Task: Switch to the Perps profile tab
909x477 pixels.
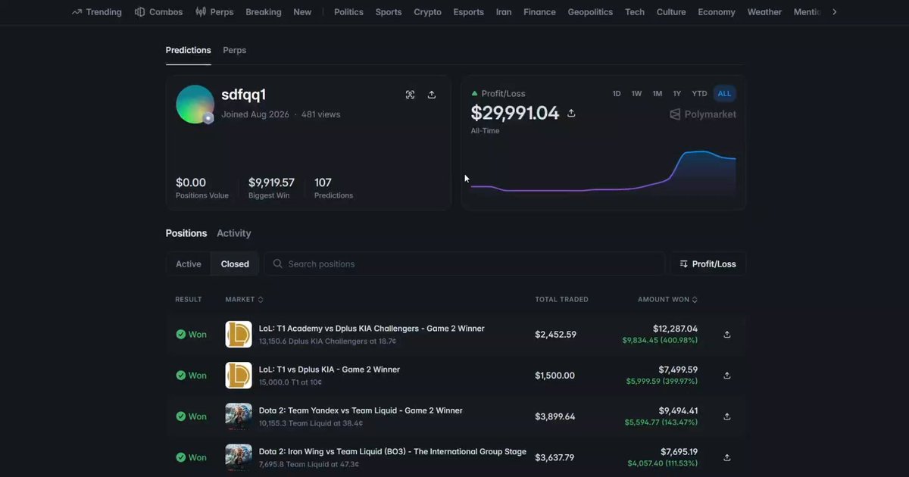Action: [234, 50]
